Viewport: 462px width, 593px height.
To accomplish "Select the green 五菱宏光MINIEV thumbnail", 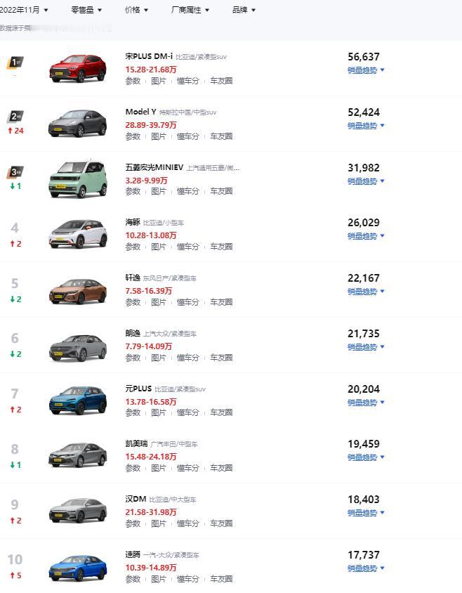I will (77, 178).
